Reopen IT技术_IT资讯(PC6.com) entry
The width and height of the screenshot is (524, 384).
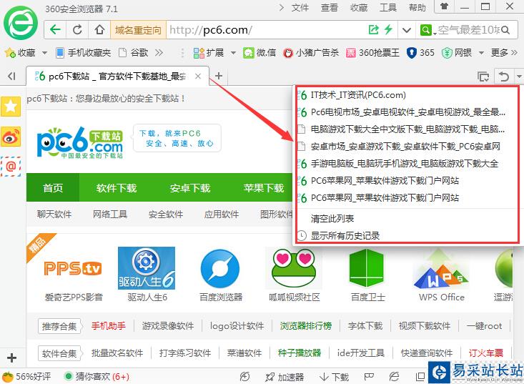407,95
